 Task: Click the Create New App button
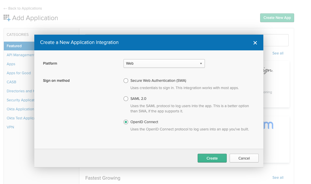pyautogui.click(x=277, y=18)
